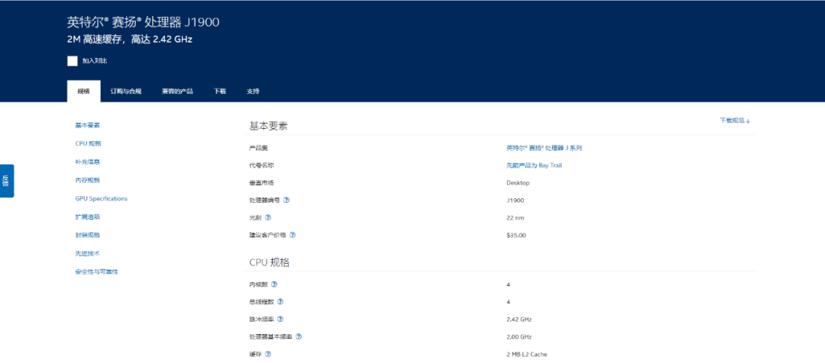Open help icon beside 睿频频率

coord(280,319)
